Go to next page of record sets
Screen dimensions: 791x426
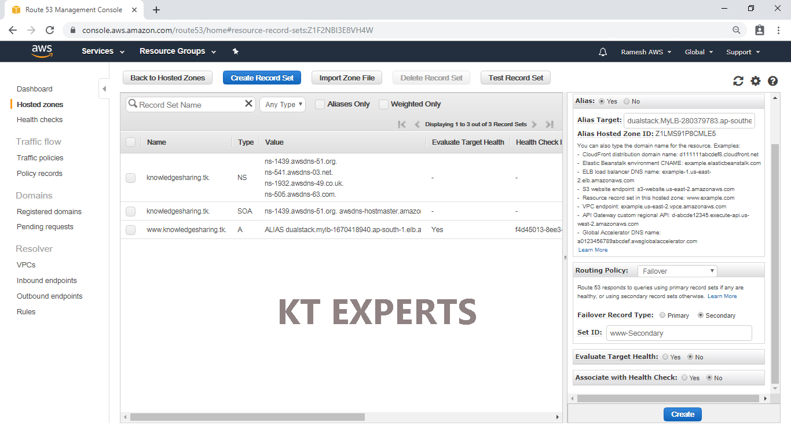[x=534, y=124]
